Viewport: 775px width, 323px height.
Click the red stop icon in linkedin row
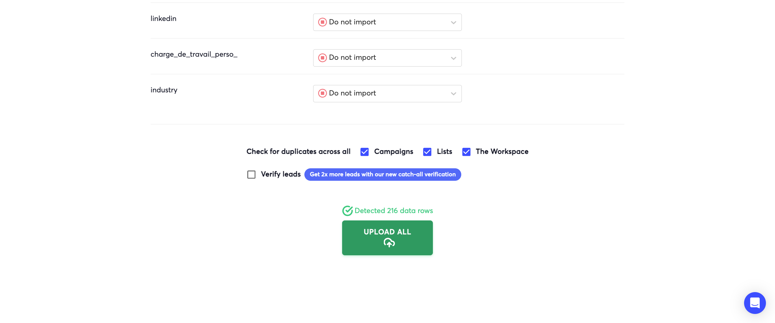pyautogui.click(x=322, y=22)
